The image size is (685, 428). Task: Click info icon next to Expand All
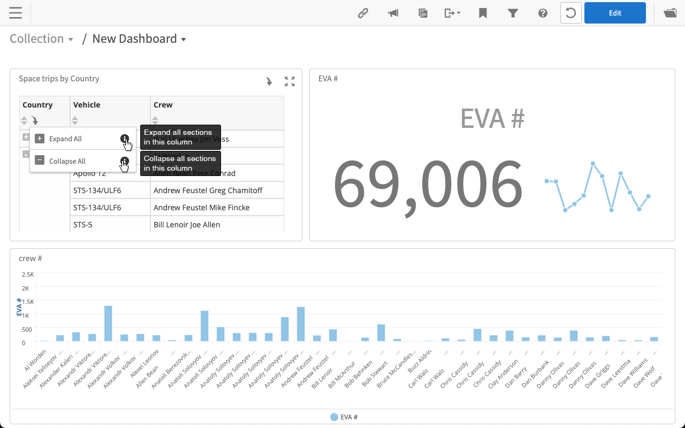point(125,139)
